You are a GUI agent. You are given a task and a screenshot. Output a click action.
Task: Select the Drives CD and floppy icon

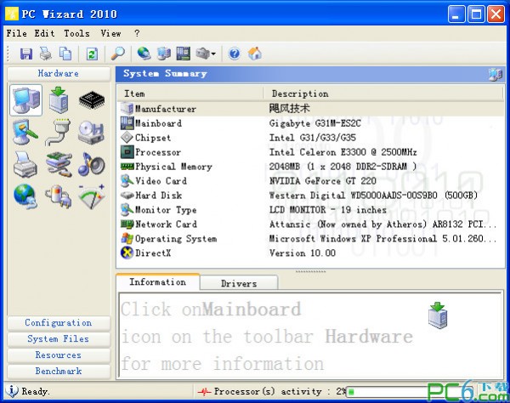(x=91, y=133)
